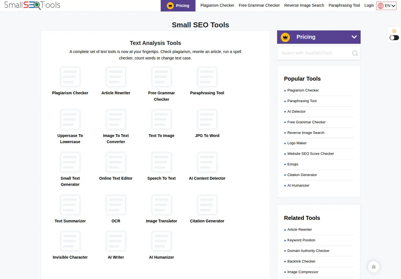Launch the Online Text Editor icon
The width and height of the screenshot is (401, 279).
pyautogui.click(x=116, y=162)
